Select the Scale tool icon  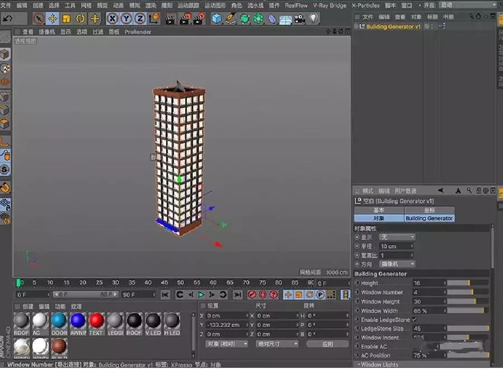[67, 18]
